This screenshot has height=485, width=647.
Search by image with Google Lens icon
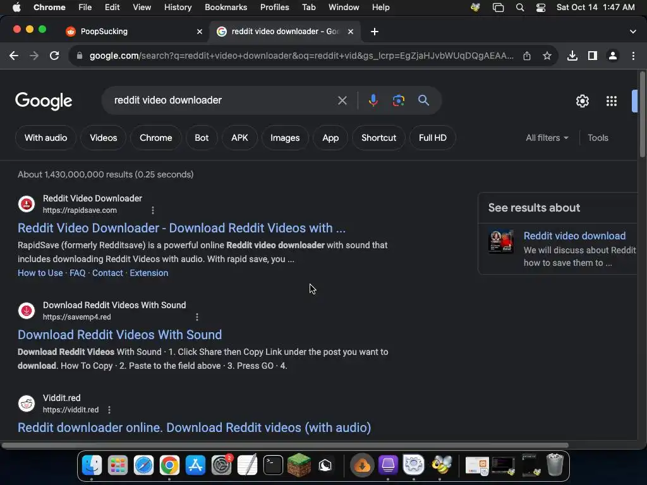[398, 100]
